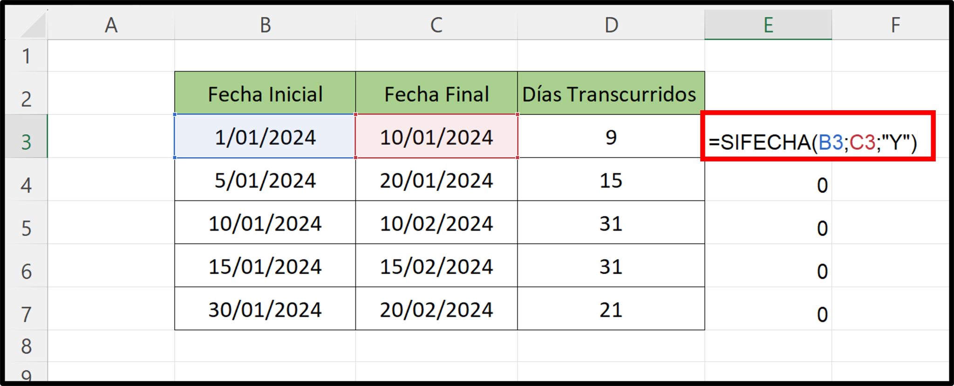Select the Días Transcurridos header cell
Viewport: 954px width, 386px height.
(610, 93)
